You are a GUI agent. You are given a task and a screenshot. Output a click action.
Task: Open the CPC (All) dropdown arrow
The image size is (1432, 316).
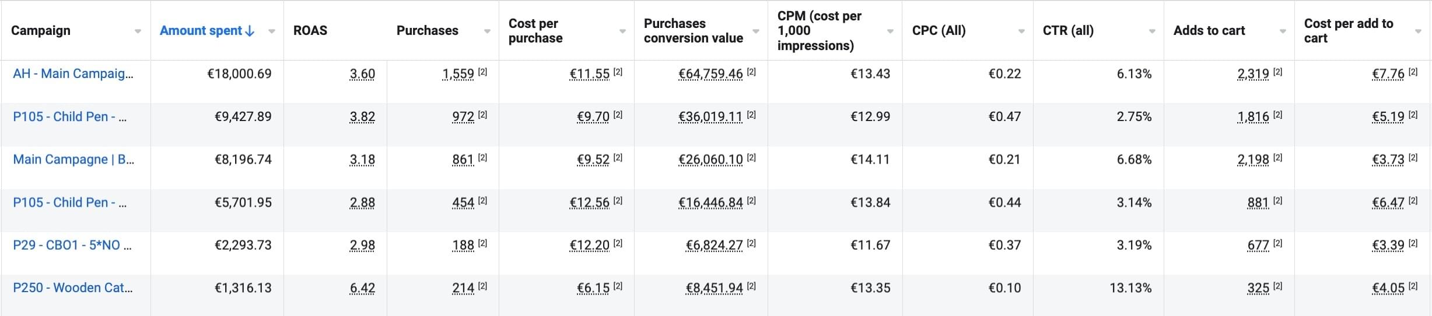tap(1021, 31)
